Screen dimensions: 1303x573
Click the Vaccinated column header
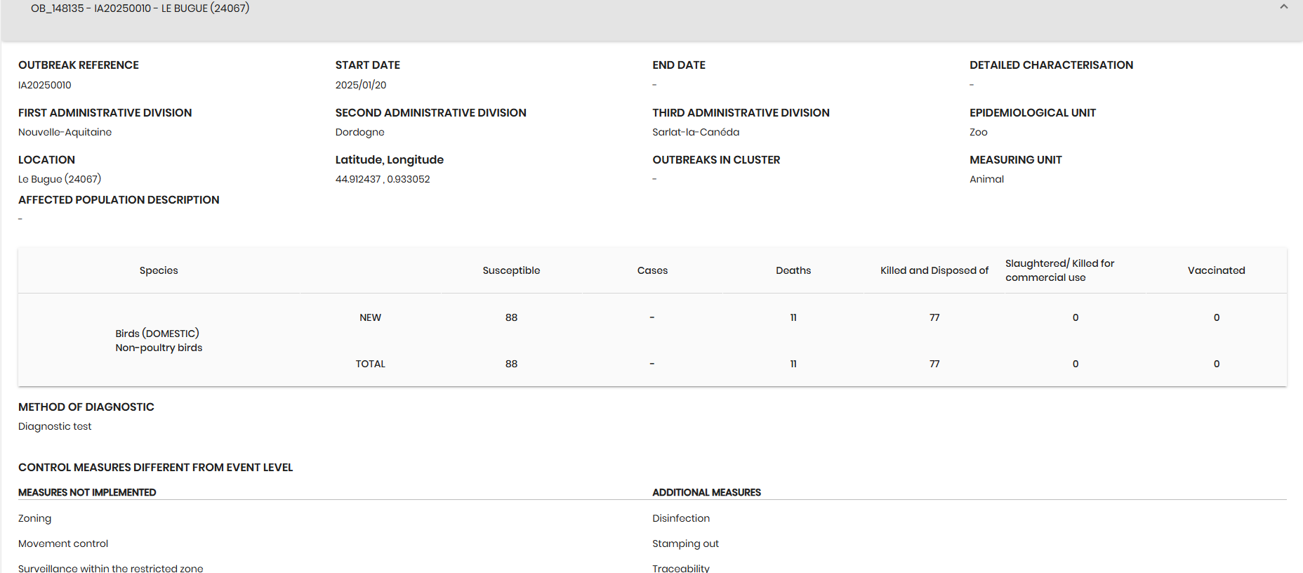[1216, 270]
